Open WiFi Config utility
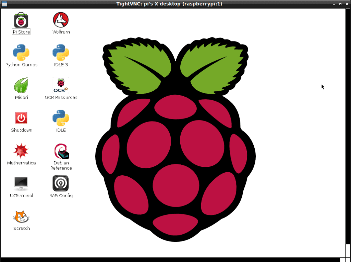The image size is (351, 262). tap(60, 184)
